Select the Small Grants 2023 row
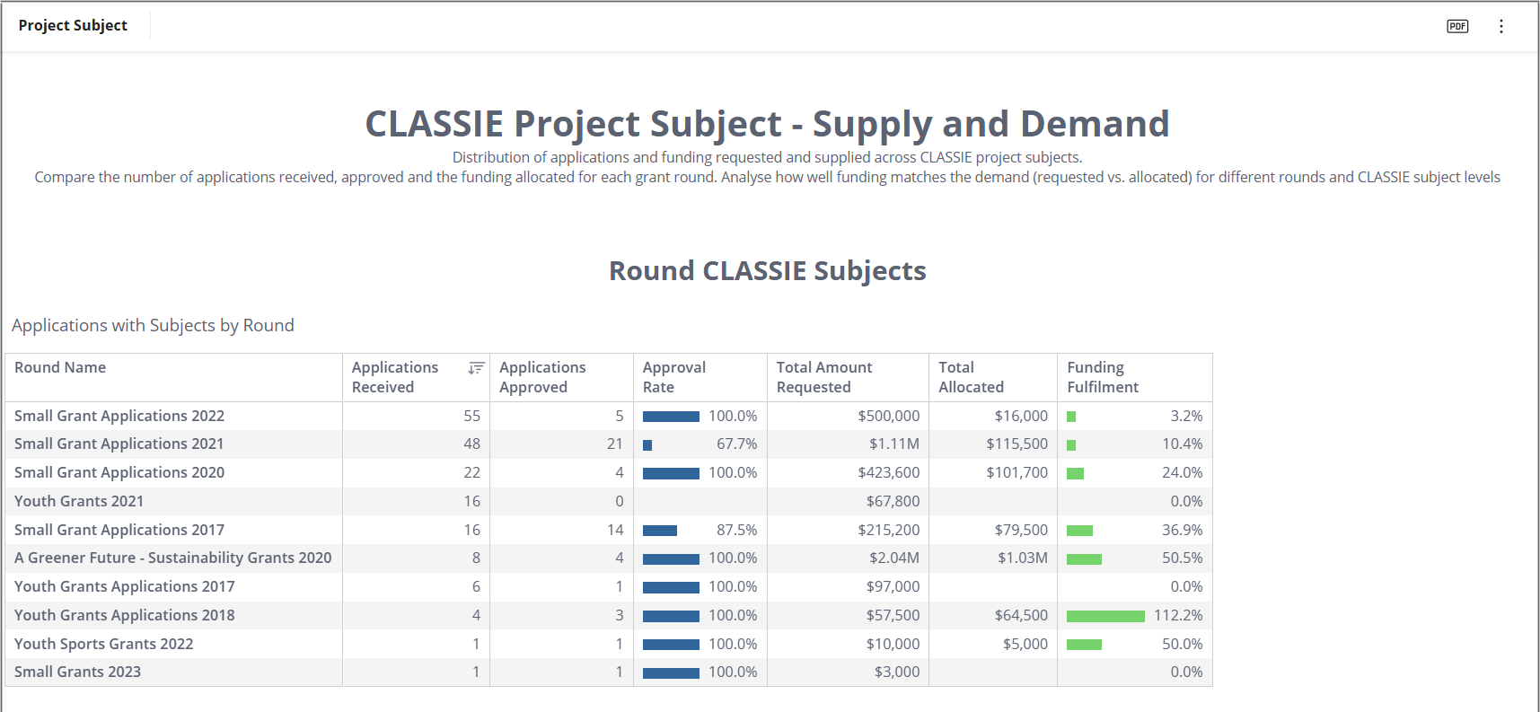Screen dimensions: 1540x712 77,672
